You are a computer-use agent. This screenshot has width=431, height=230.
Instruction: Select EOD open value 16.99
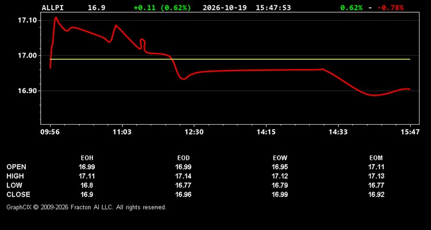pos(183,167)
